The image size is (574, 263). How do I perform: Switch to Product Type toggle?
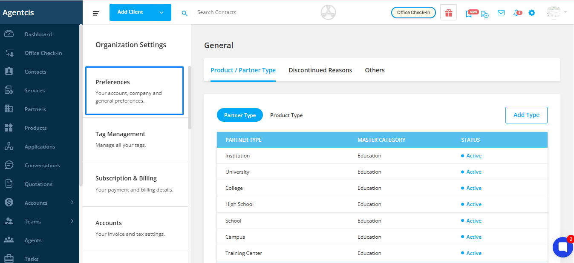286,115
